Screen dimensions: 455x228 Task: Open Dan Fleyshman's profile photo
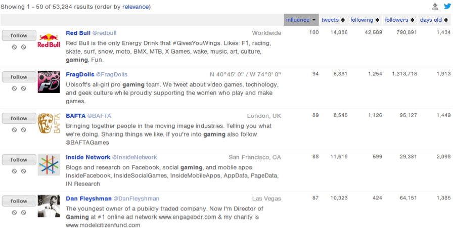tap(49, 206)
